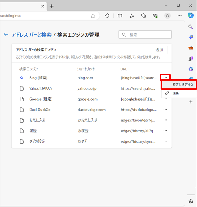197x207 pixels.
Task: Click the edge://history/all URL cell
Action: pos(138,131)
